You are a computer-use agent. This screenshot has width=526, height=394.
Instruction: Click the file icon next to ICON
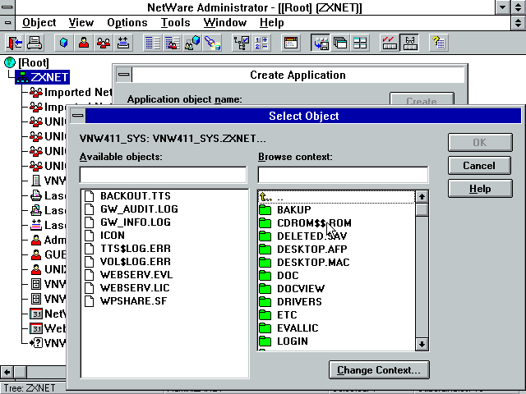pos(90,236)
